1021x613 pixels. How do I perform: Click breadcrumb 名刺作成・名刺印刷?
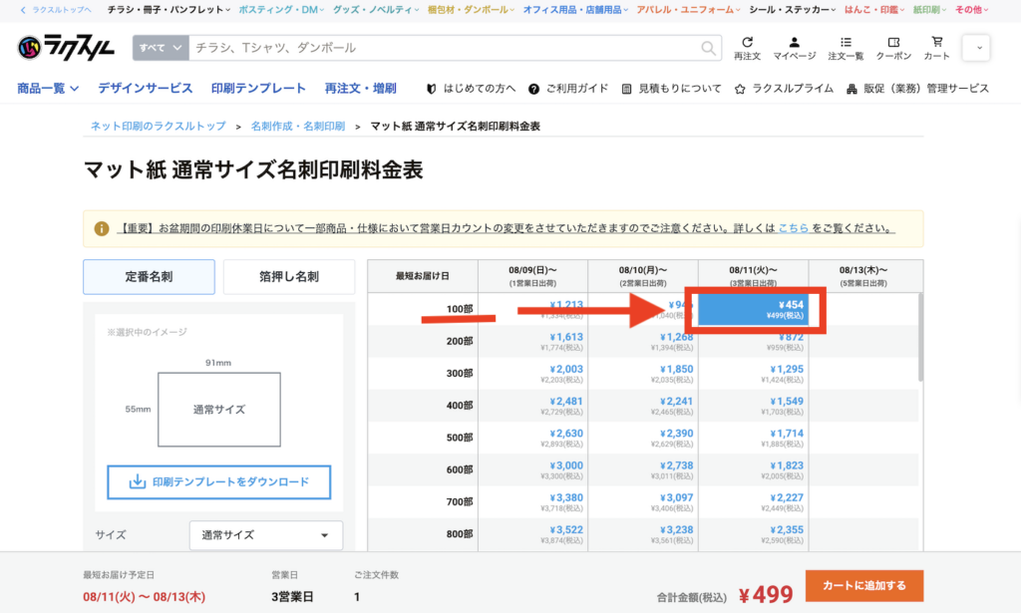point(297,127)
